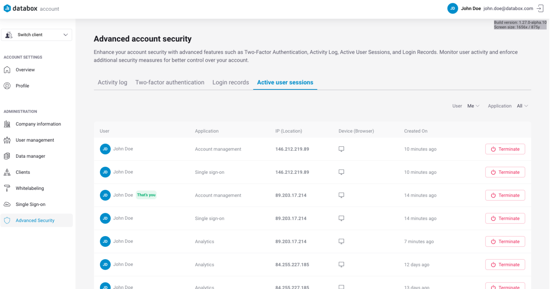Click the JD avatar in the 12 days ago row
The image size is (550, 289).
tap(105, 265)
